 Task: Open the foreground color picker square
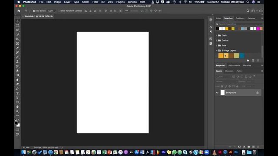(x=17, y=123)
